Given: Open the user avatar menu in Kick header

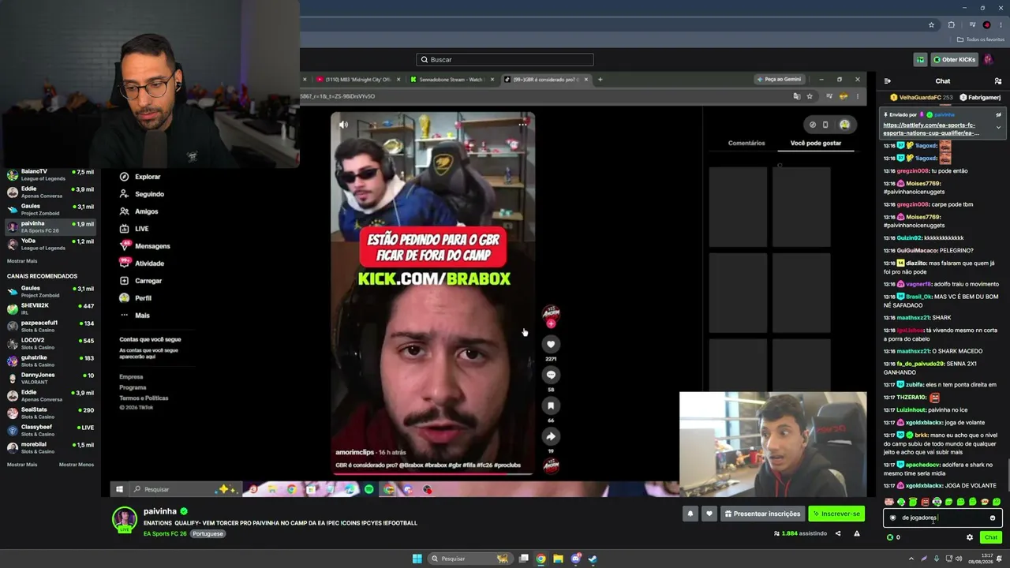Looking at the screenshot, I should 988,59.
